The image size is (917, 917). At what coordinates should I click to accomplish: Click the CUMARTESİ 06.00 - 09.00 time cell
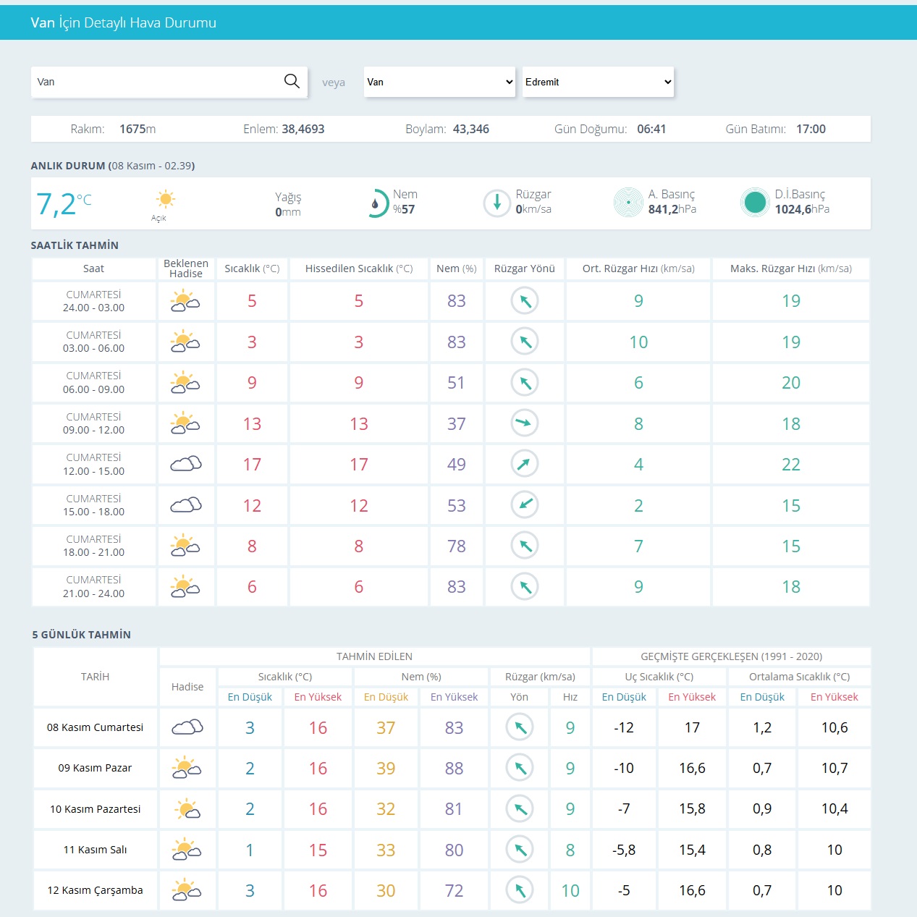93,383
